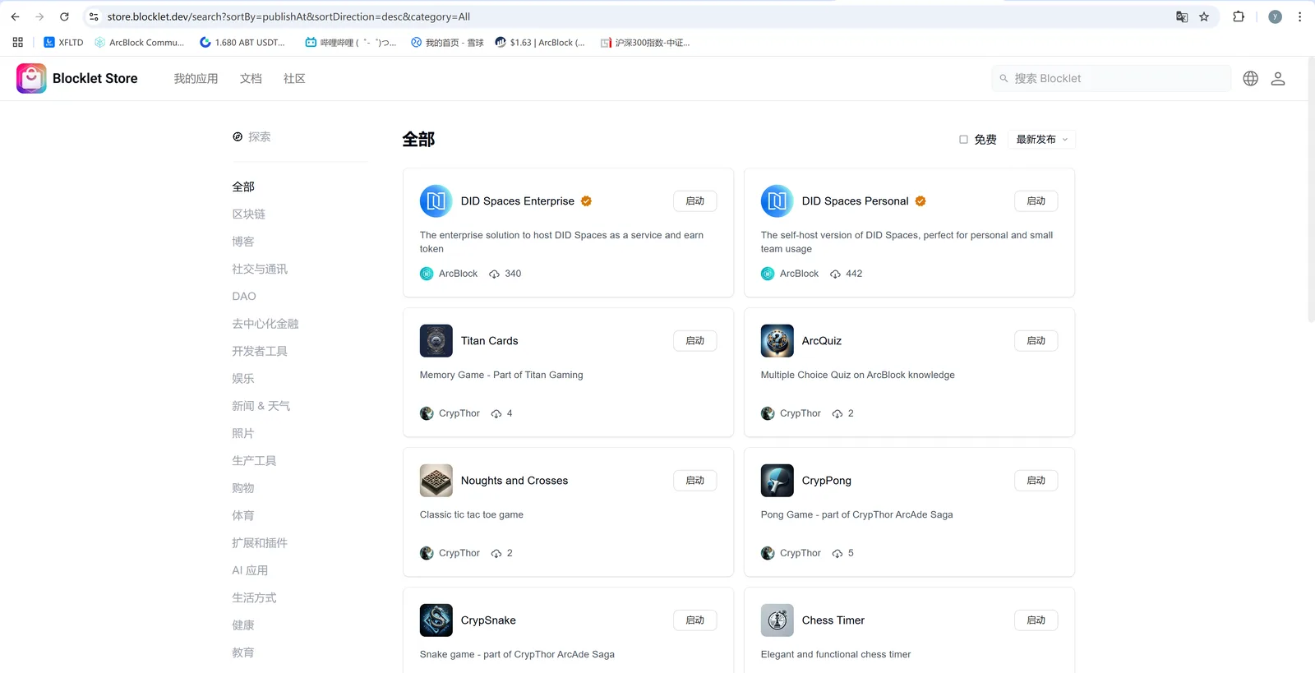The width and height of the screenshot is (1315, 673).
Task: Select the 开发者工具 category
Action: [260, 351]
